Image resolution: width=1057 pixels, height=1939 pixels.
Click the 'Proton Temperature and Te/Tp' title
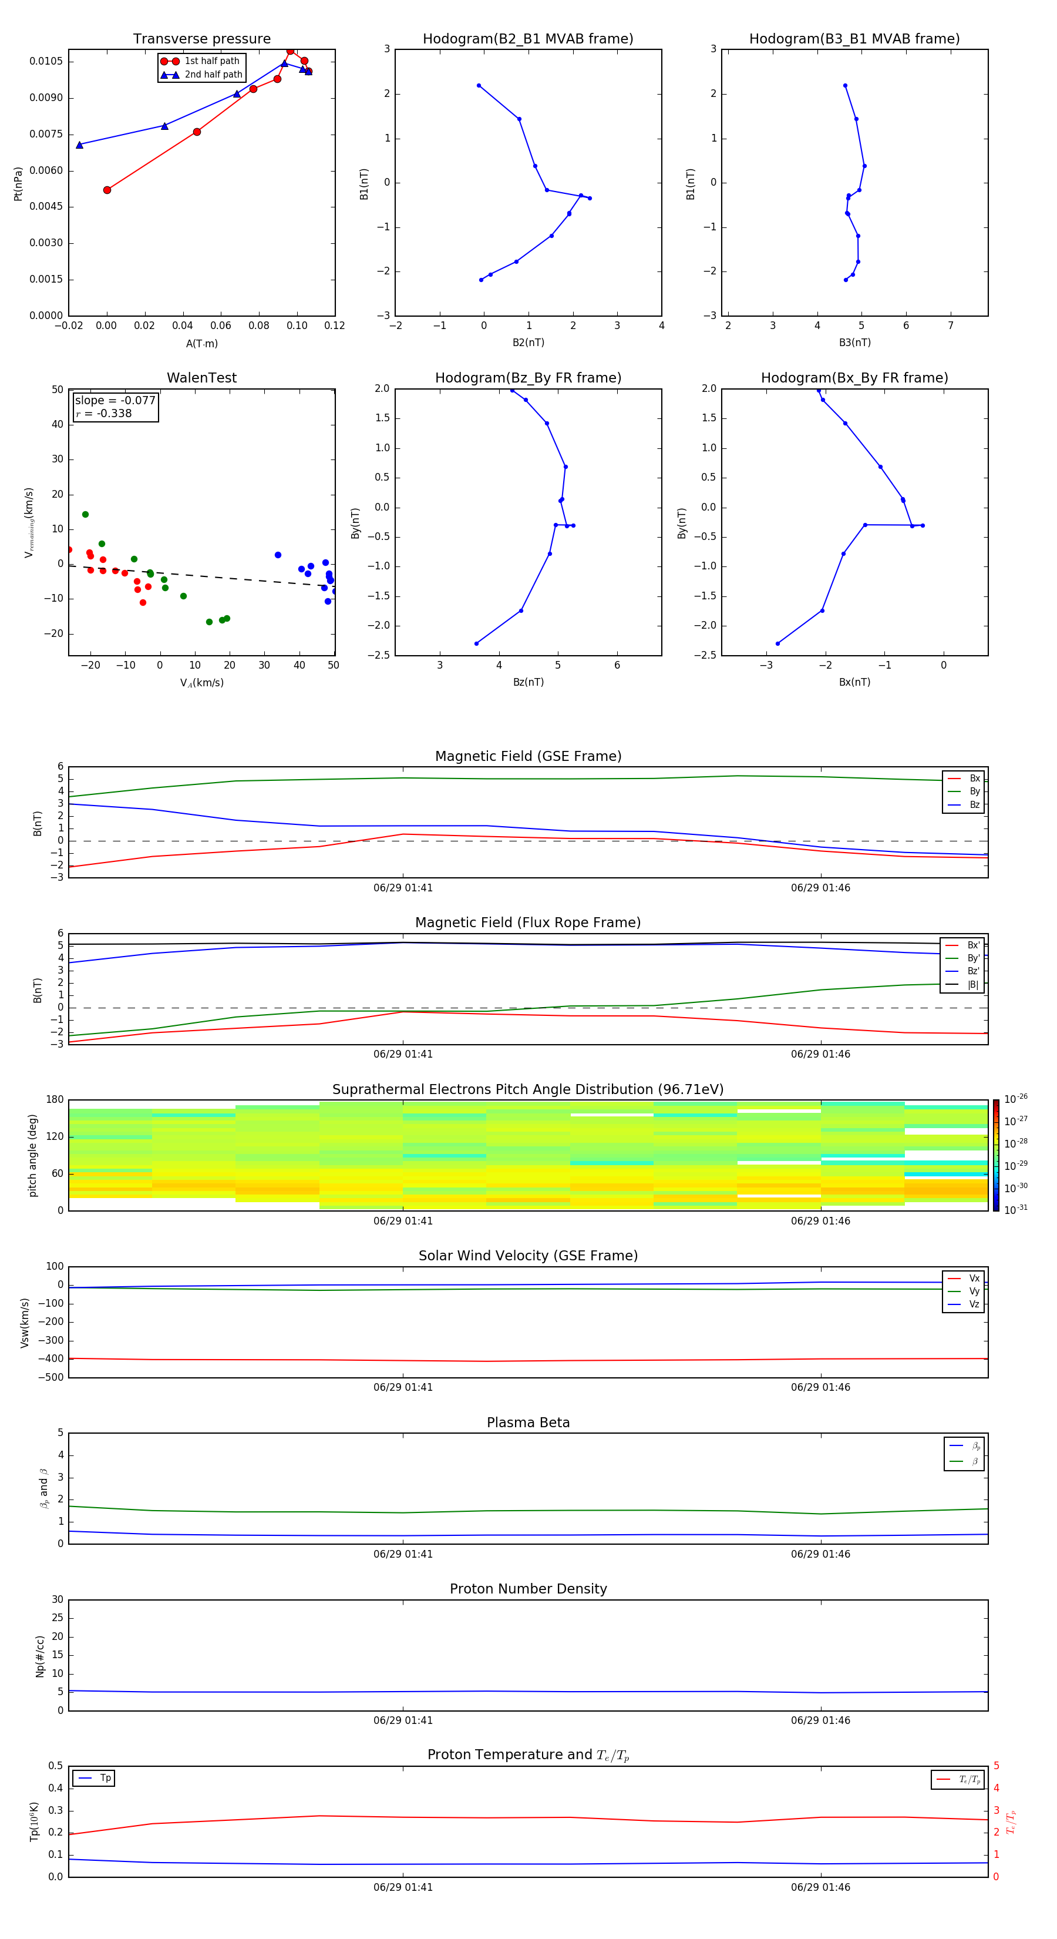coord(528,1755)
